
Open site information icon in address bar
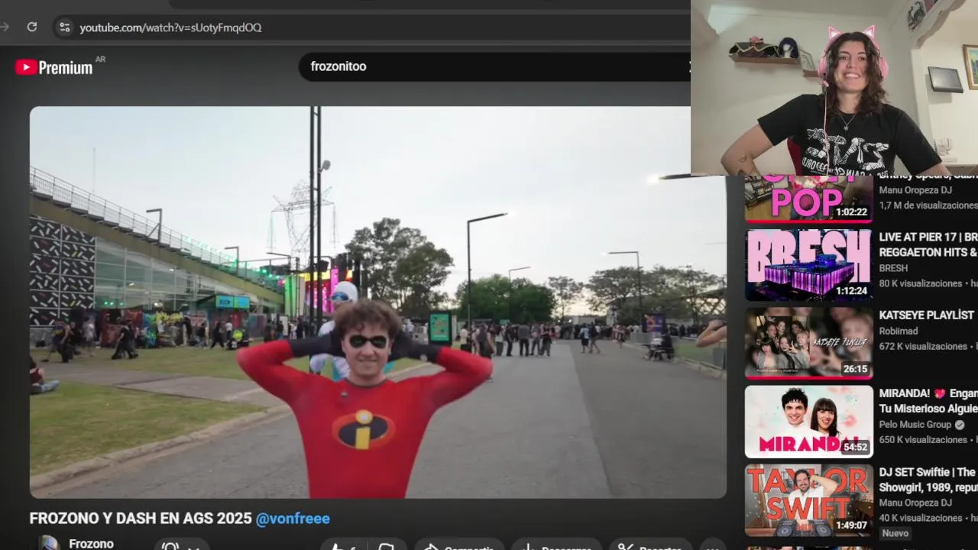tap(65, 27)
